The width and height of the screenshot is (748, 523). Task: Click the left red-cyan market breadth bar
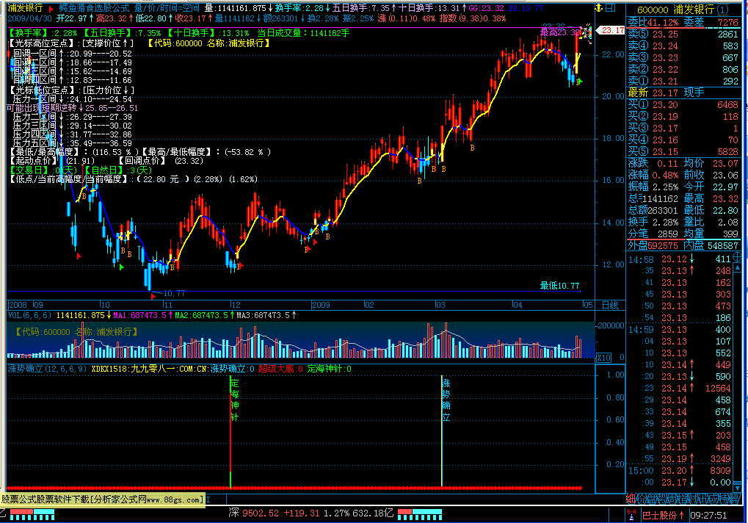coord(32,514)
